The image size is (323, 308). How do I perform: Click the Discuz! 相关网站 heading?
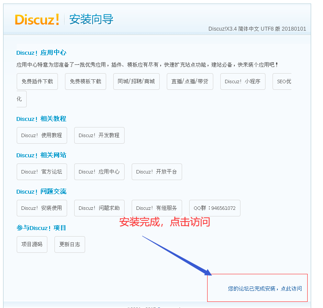tap(41, 155)
